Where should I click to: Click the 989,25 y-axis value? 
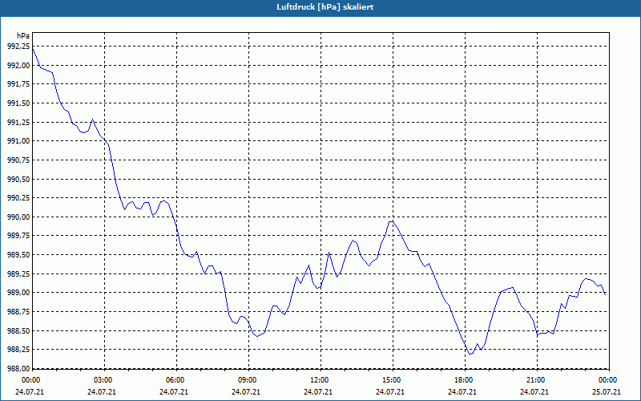(18, 273)
